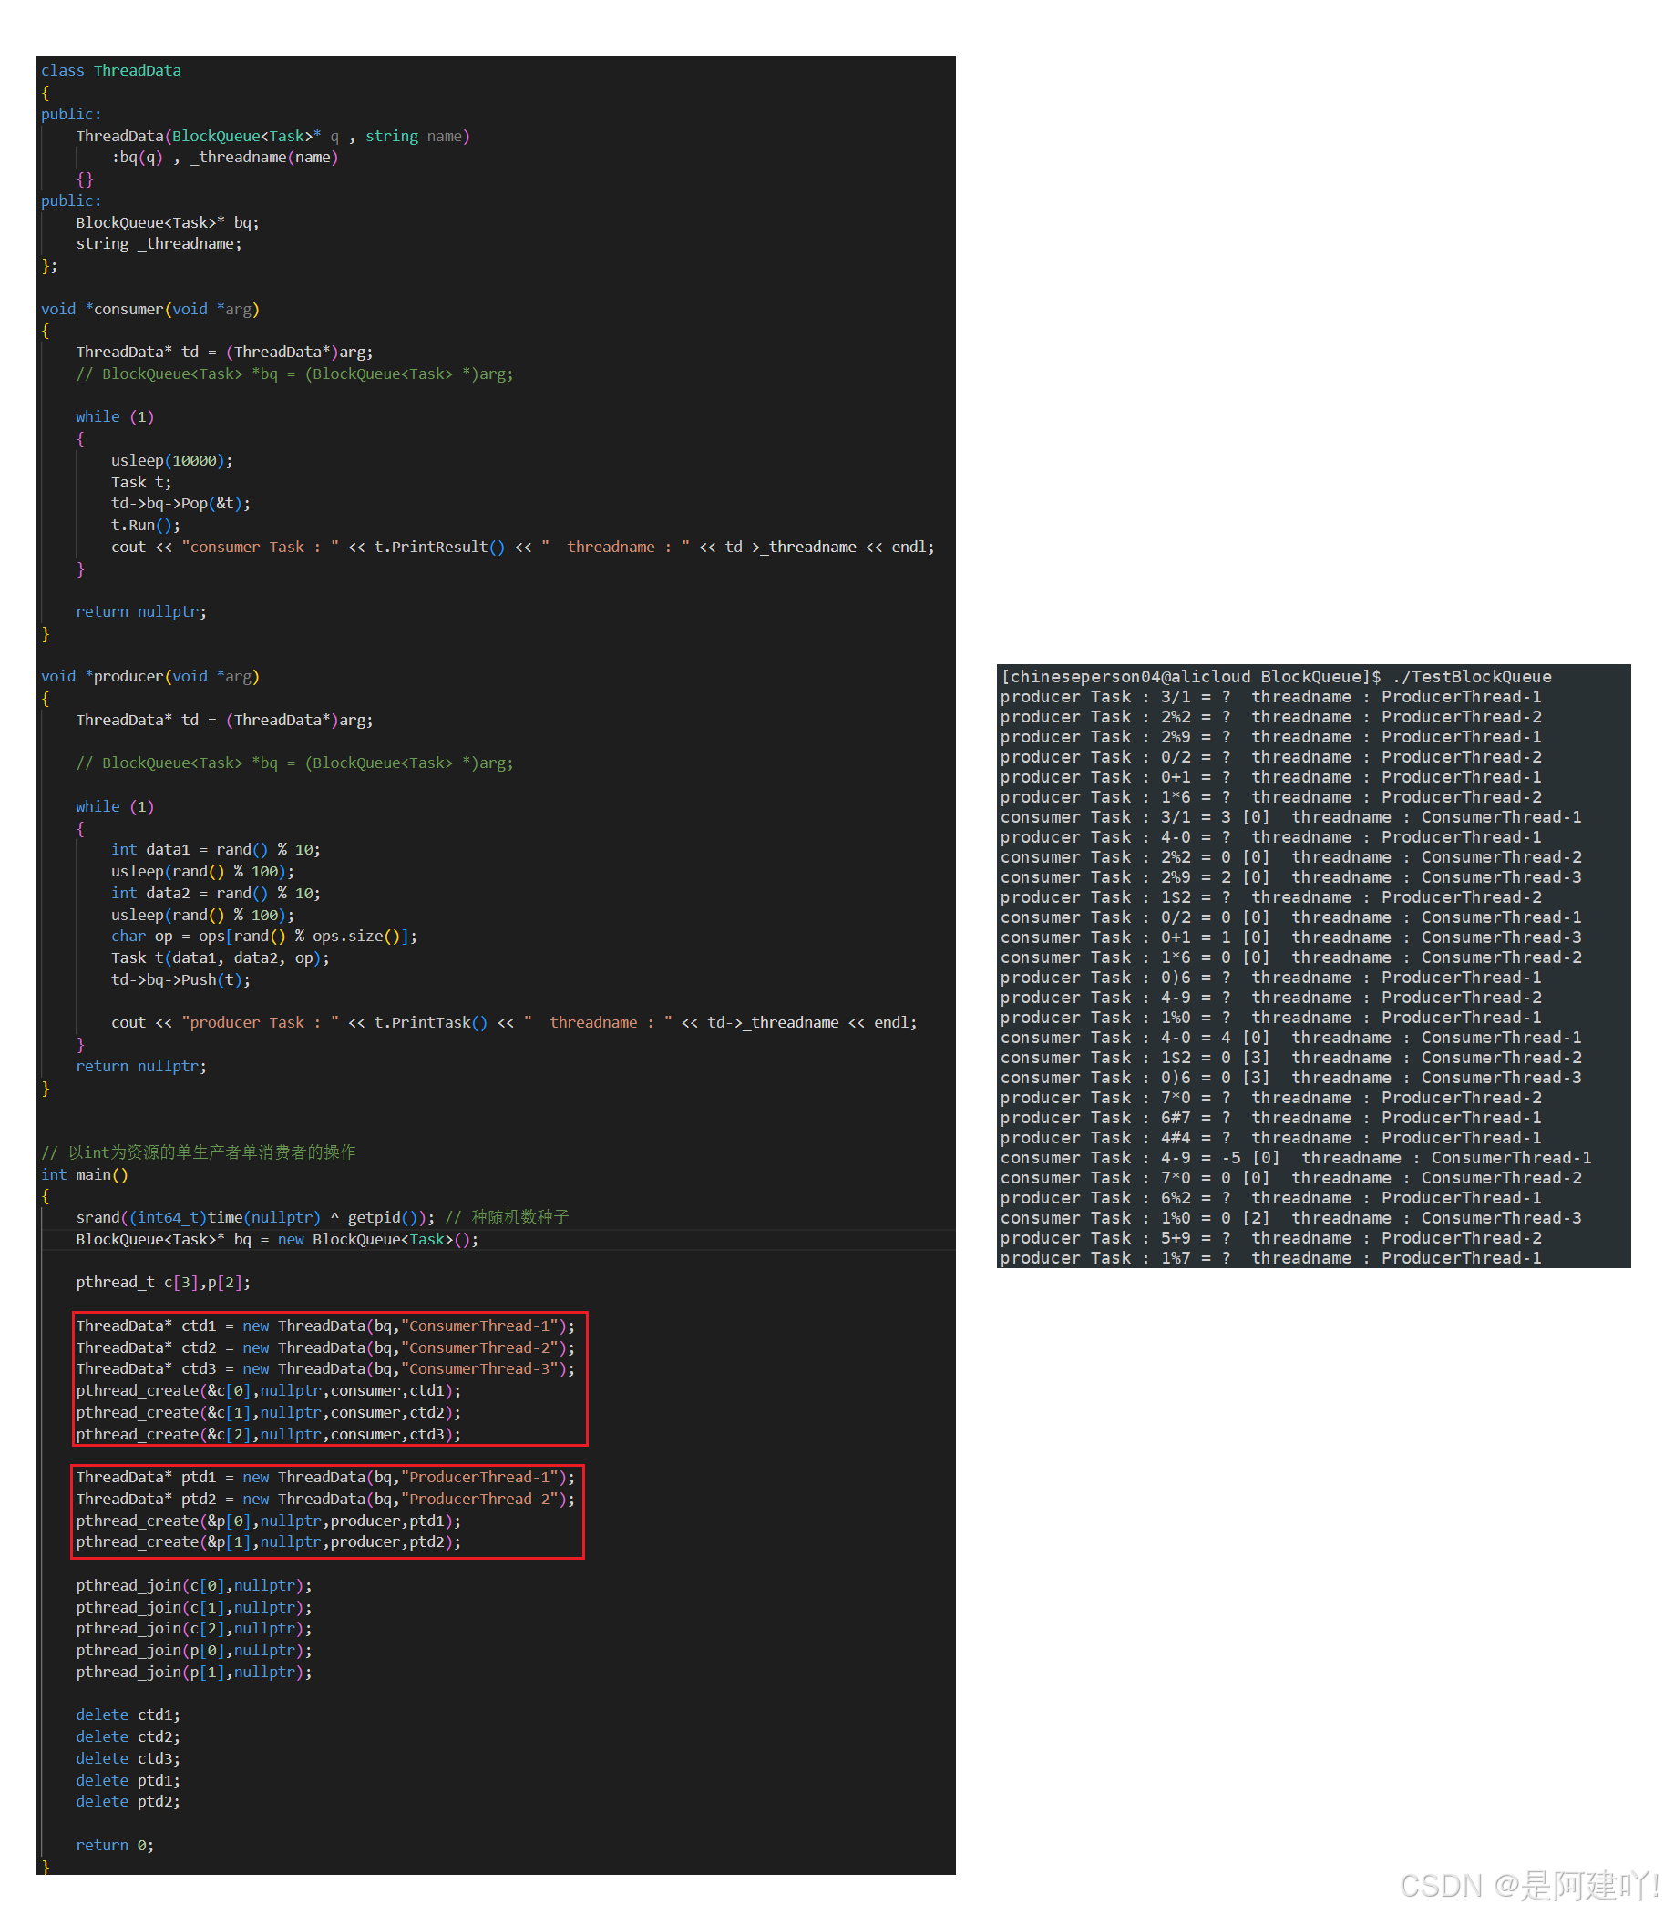
Task: Click terminal line 'producer Task : 2%2 = ?'
Action: click(x=1271, y=718)
